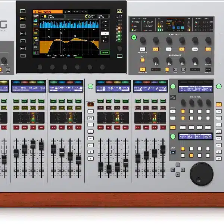Image resolution: width=224 pixels, height=224 pixels.
Task: Tap the CH11 scribble strip label
Action: [x=70, y=88]
